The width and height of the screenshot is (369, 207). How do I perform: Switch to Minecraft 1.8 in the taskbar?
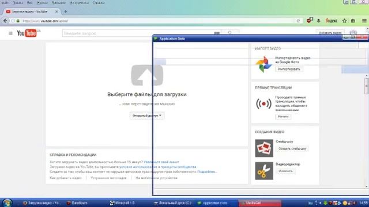pos(122,203)
